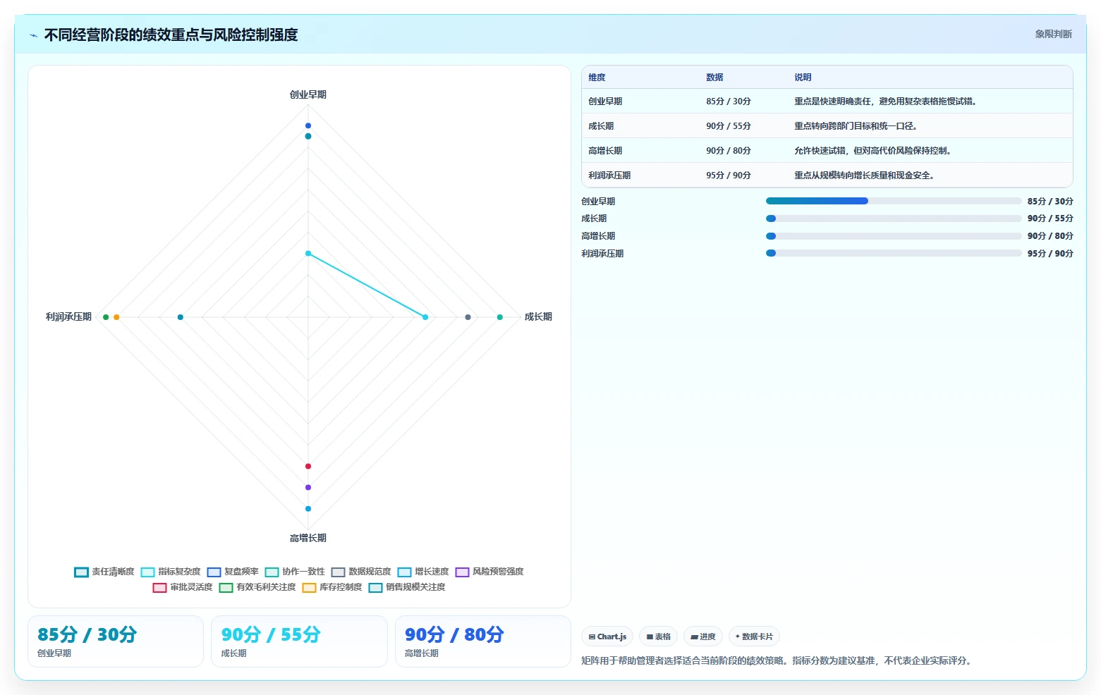This screenshot has height=695, width=1101.
Task: Click the 高增长期 progress bar
Action: coord(894,236)
